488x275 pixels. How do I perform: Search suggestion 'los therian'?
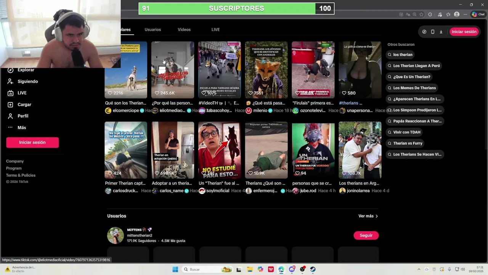[x=400, y=55]
